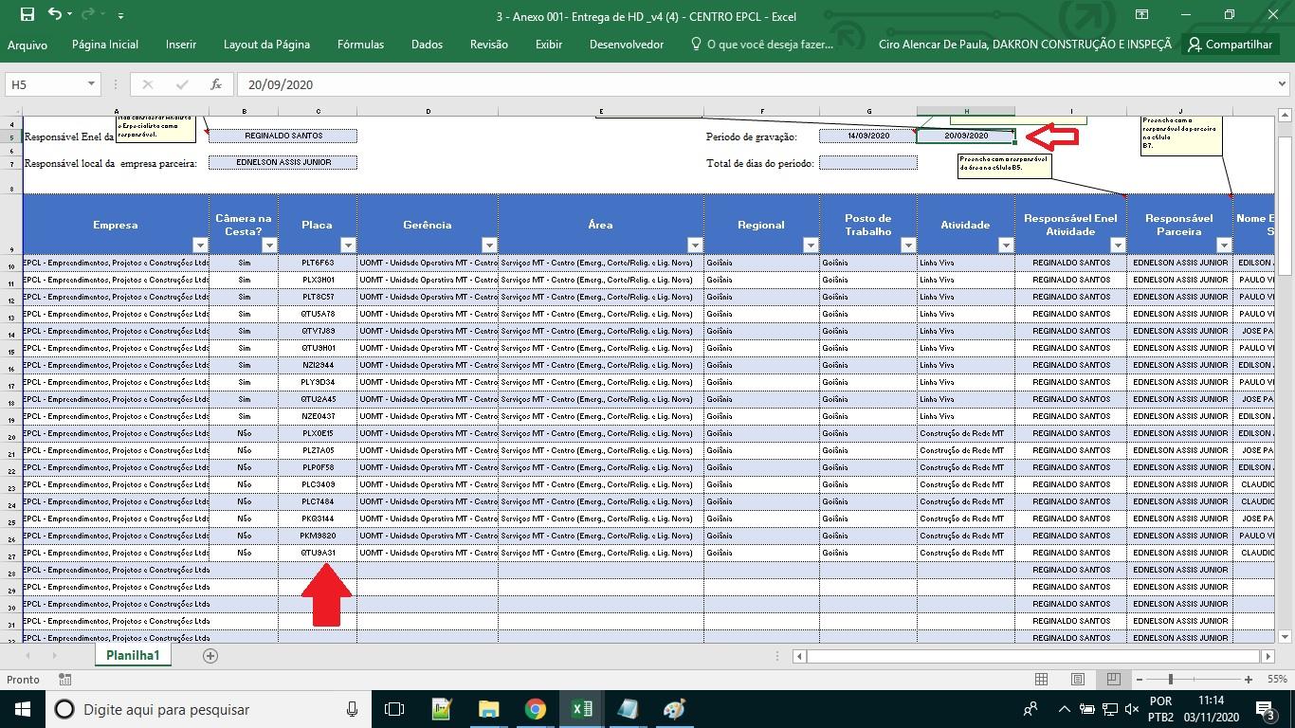The width and height of the screenshot is (1295, 728).
Task: Open the account name Ciro Alencar De Paula
Action: click(1026, 45)
